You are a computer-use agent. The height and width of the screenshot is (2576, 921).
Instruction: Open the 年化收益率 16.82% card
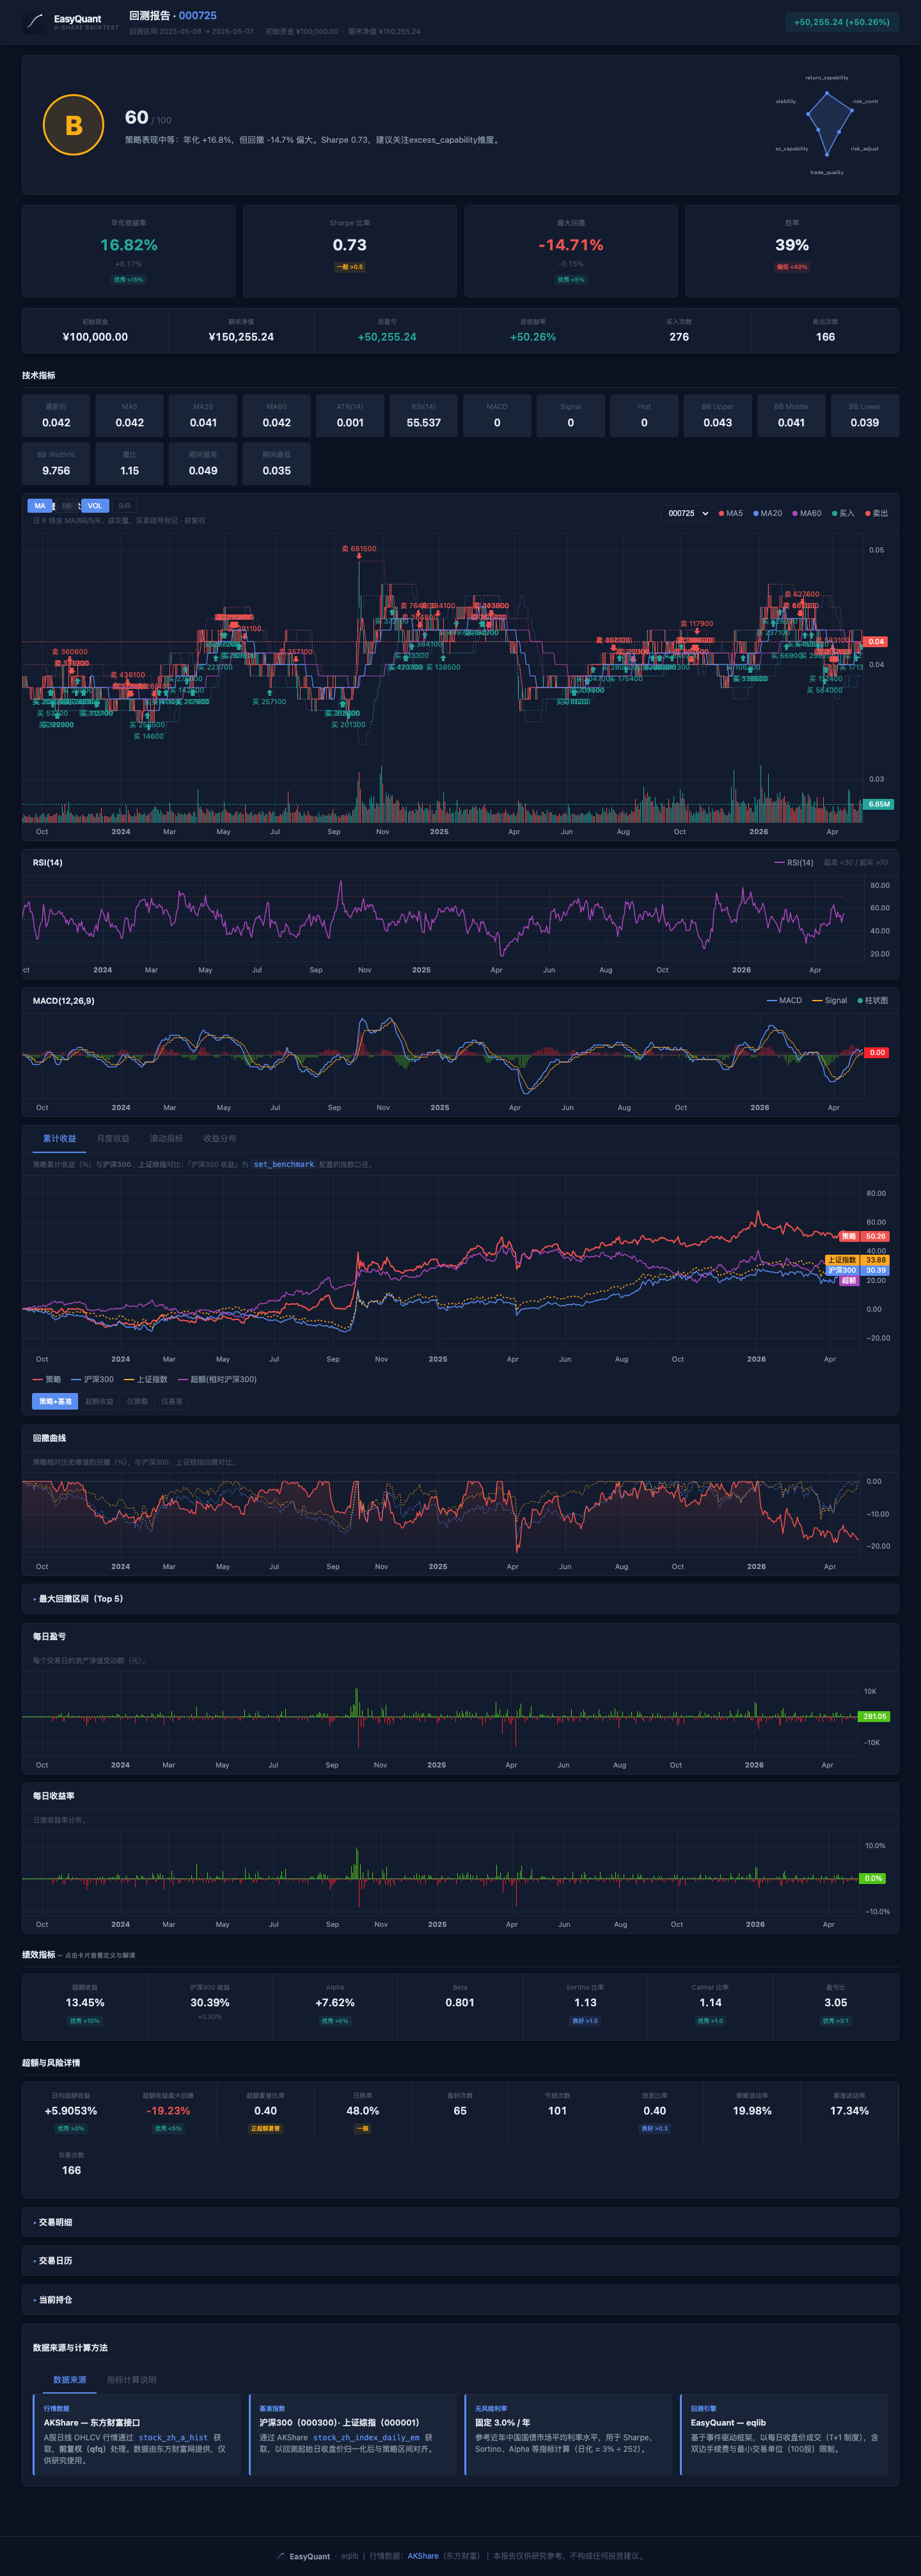pyautogui.click(x=129, y=251)
